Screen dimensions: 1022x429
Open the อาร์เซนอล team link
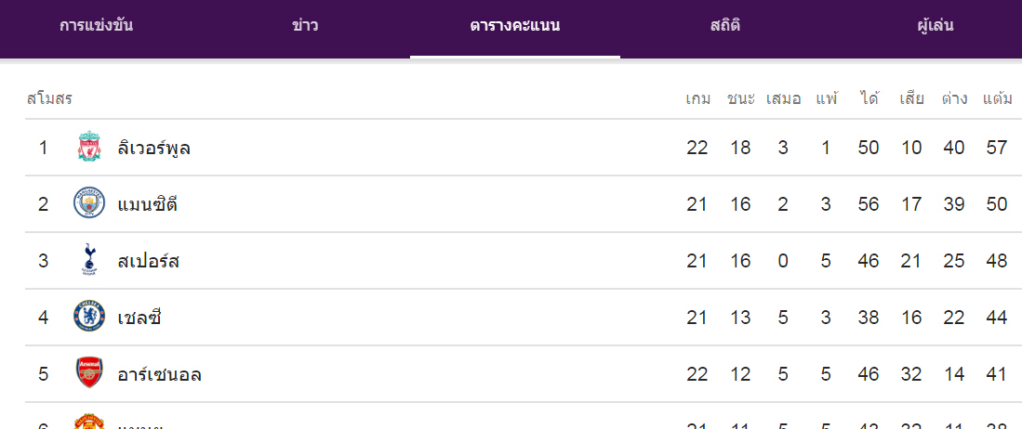pyautogui.click(x=160, y=374)
